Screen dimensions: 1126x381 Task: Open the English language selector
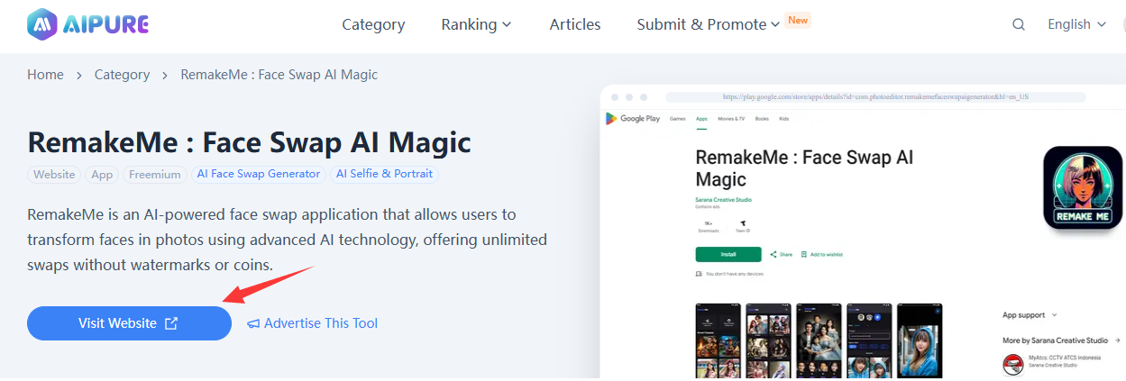pyautogui.click(x=1076, y=24)
